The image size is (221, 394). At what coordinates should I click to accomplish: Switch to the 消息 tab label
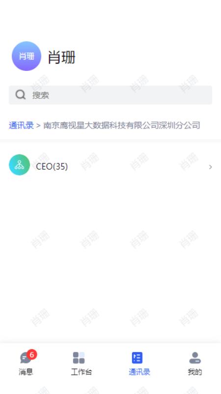coord(26,372)
